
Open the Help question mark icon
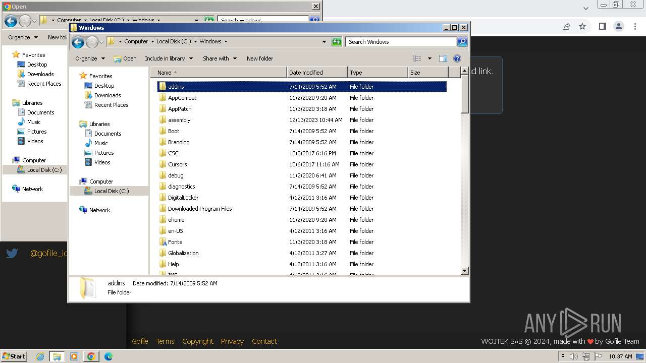[457, 58]
